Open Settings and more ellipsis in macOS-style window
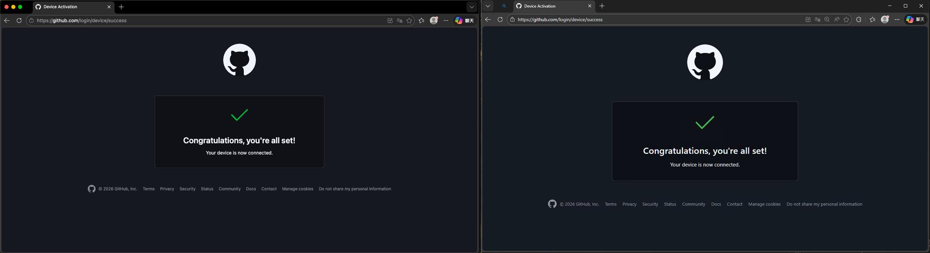The height and width of the screenshot is (253, 930). [x=446, y=20]
